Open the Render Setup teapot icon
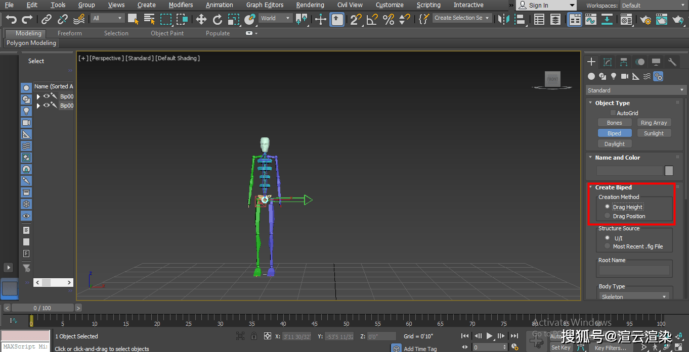This screenshot has width=689, height=352. coord(645,20)
